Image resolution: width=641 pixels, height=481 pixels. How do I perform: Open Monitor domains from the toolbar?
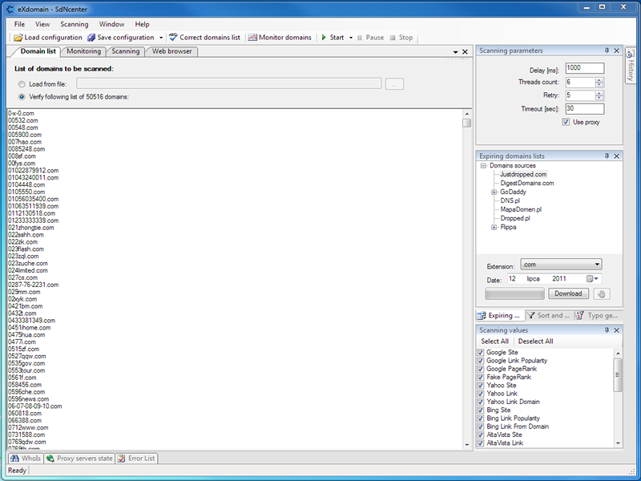pos(280,38)
